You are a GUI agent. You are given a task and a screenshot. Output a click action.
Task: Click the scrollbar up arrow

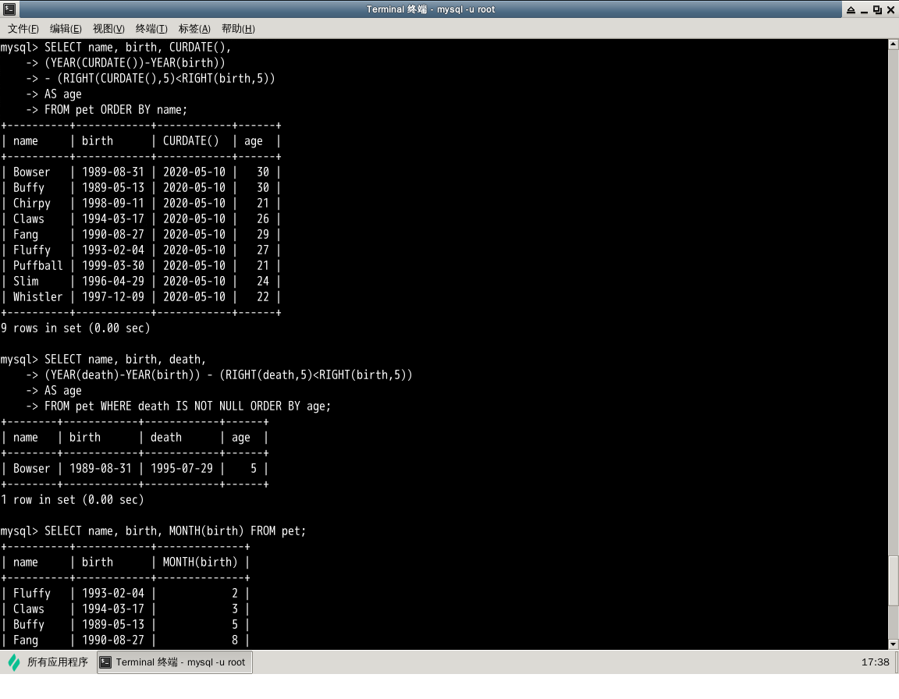[x=894, y=45]
